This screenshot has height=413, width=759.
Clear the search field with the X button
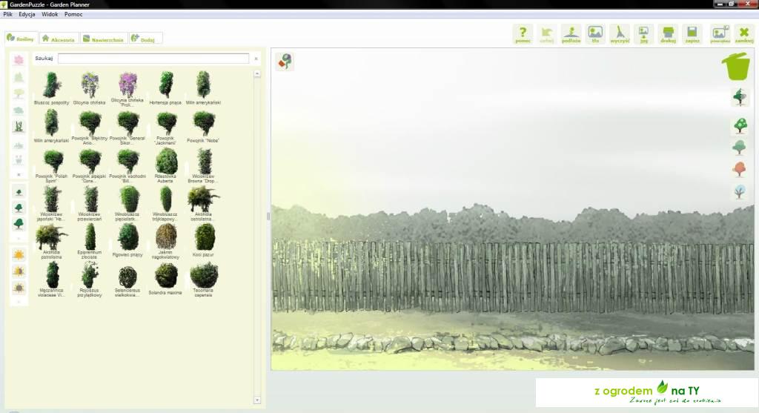256,58
